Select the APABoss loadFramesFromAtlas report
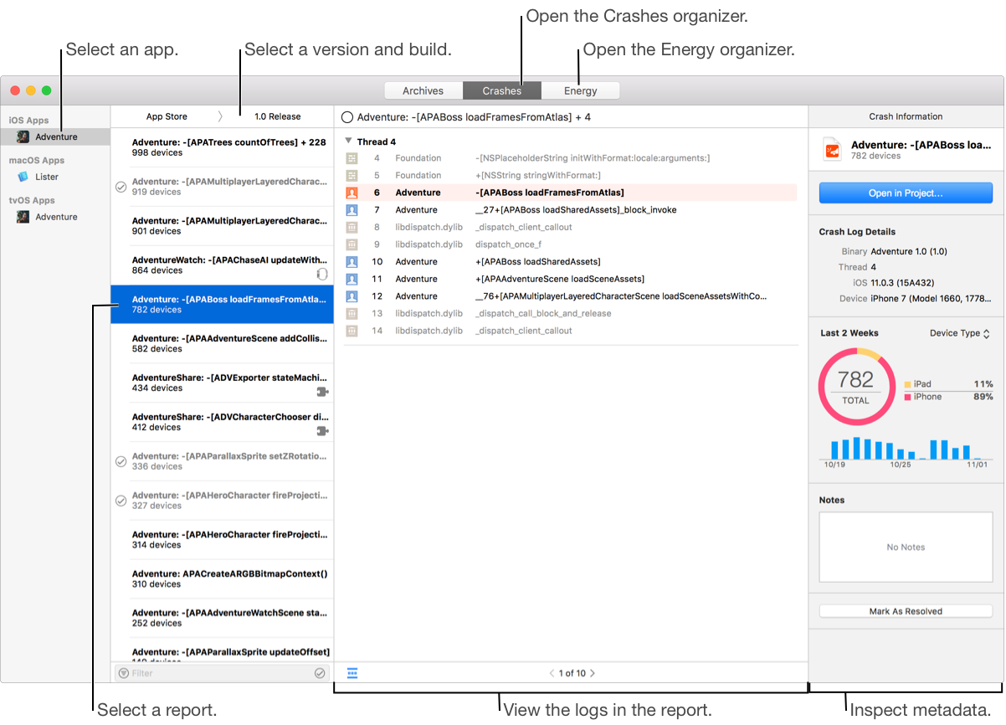 223,304
